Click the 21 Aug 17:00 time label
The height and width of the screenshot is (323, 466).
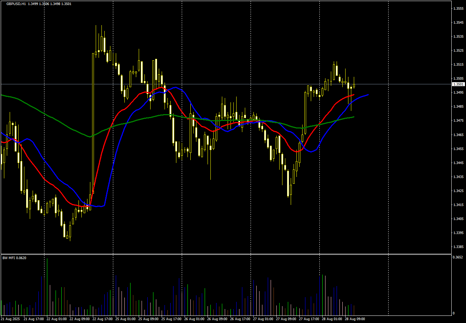(34, 319)
